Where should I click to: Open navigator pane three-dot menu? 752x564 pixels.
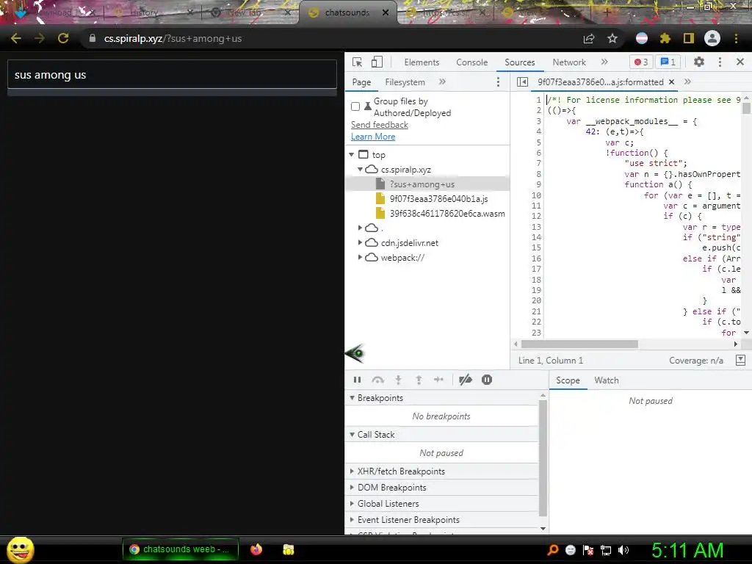click(x=499, y=82)
